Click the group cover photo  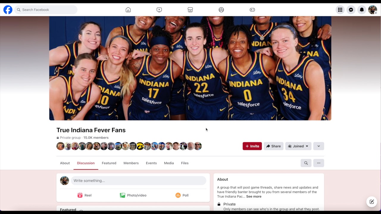pyautogui.click(x=190, y=68)
